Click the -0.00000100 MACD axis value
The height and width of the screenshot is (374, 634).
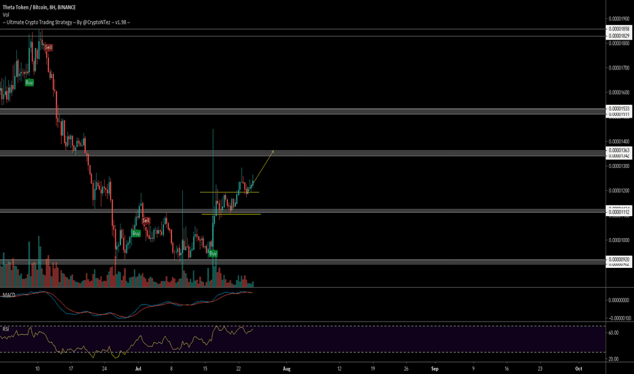coord(618,318)
